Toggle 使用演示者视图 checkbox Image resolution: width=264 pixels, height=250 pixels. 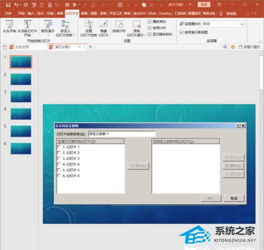pyautogui.click(x=181, y=32)
